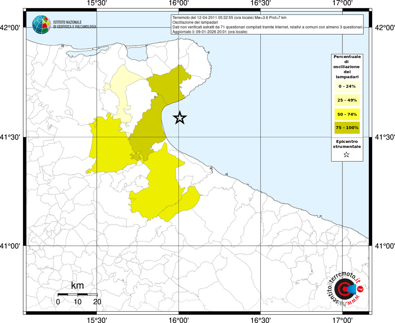Click the star symbol in the legend
This screenshot has width=395, height=323.
347,155
